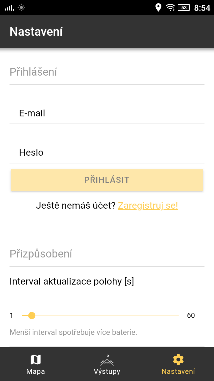
Task: Tap the slider maximum value 60
Action: (191, 316)
